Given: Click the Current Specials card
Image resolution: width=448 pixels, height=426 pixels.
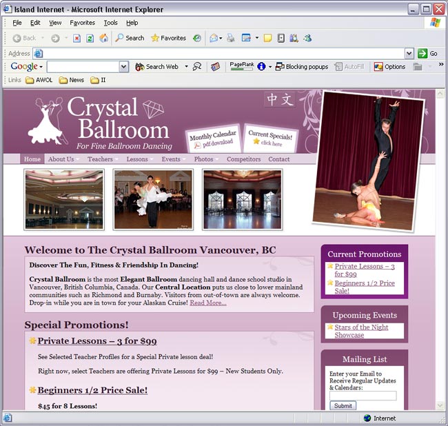Looking at the screenshot, I should click(270, 139).
